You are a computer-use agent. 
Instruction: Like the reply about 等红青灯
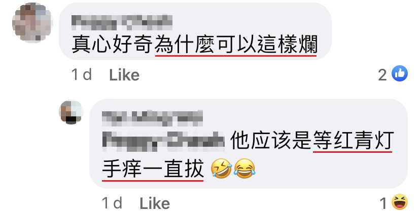155,204
